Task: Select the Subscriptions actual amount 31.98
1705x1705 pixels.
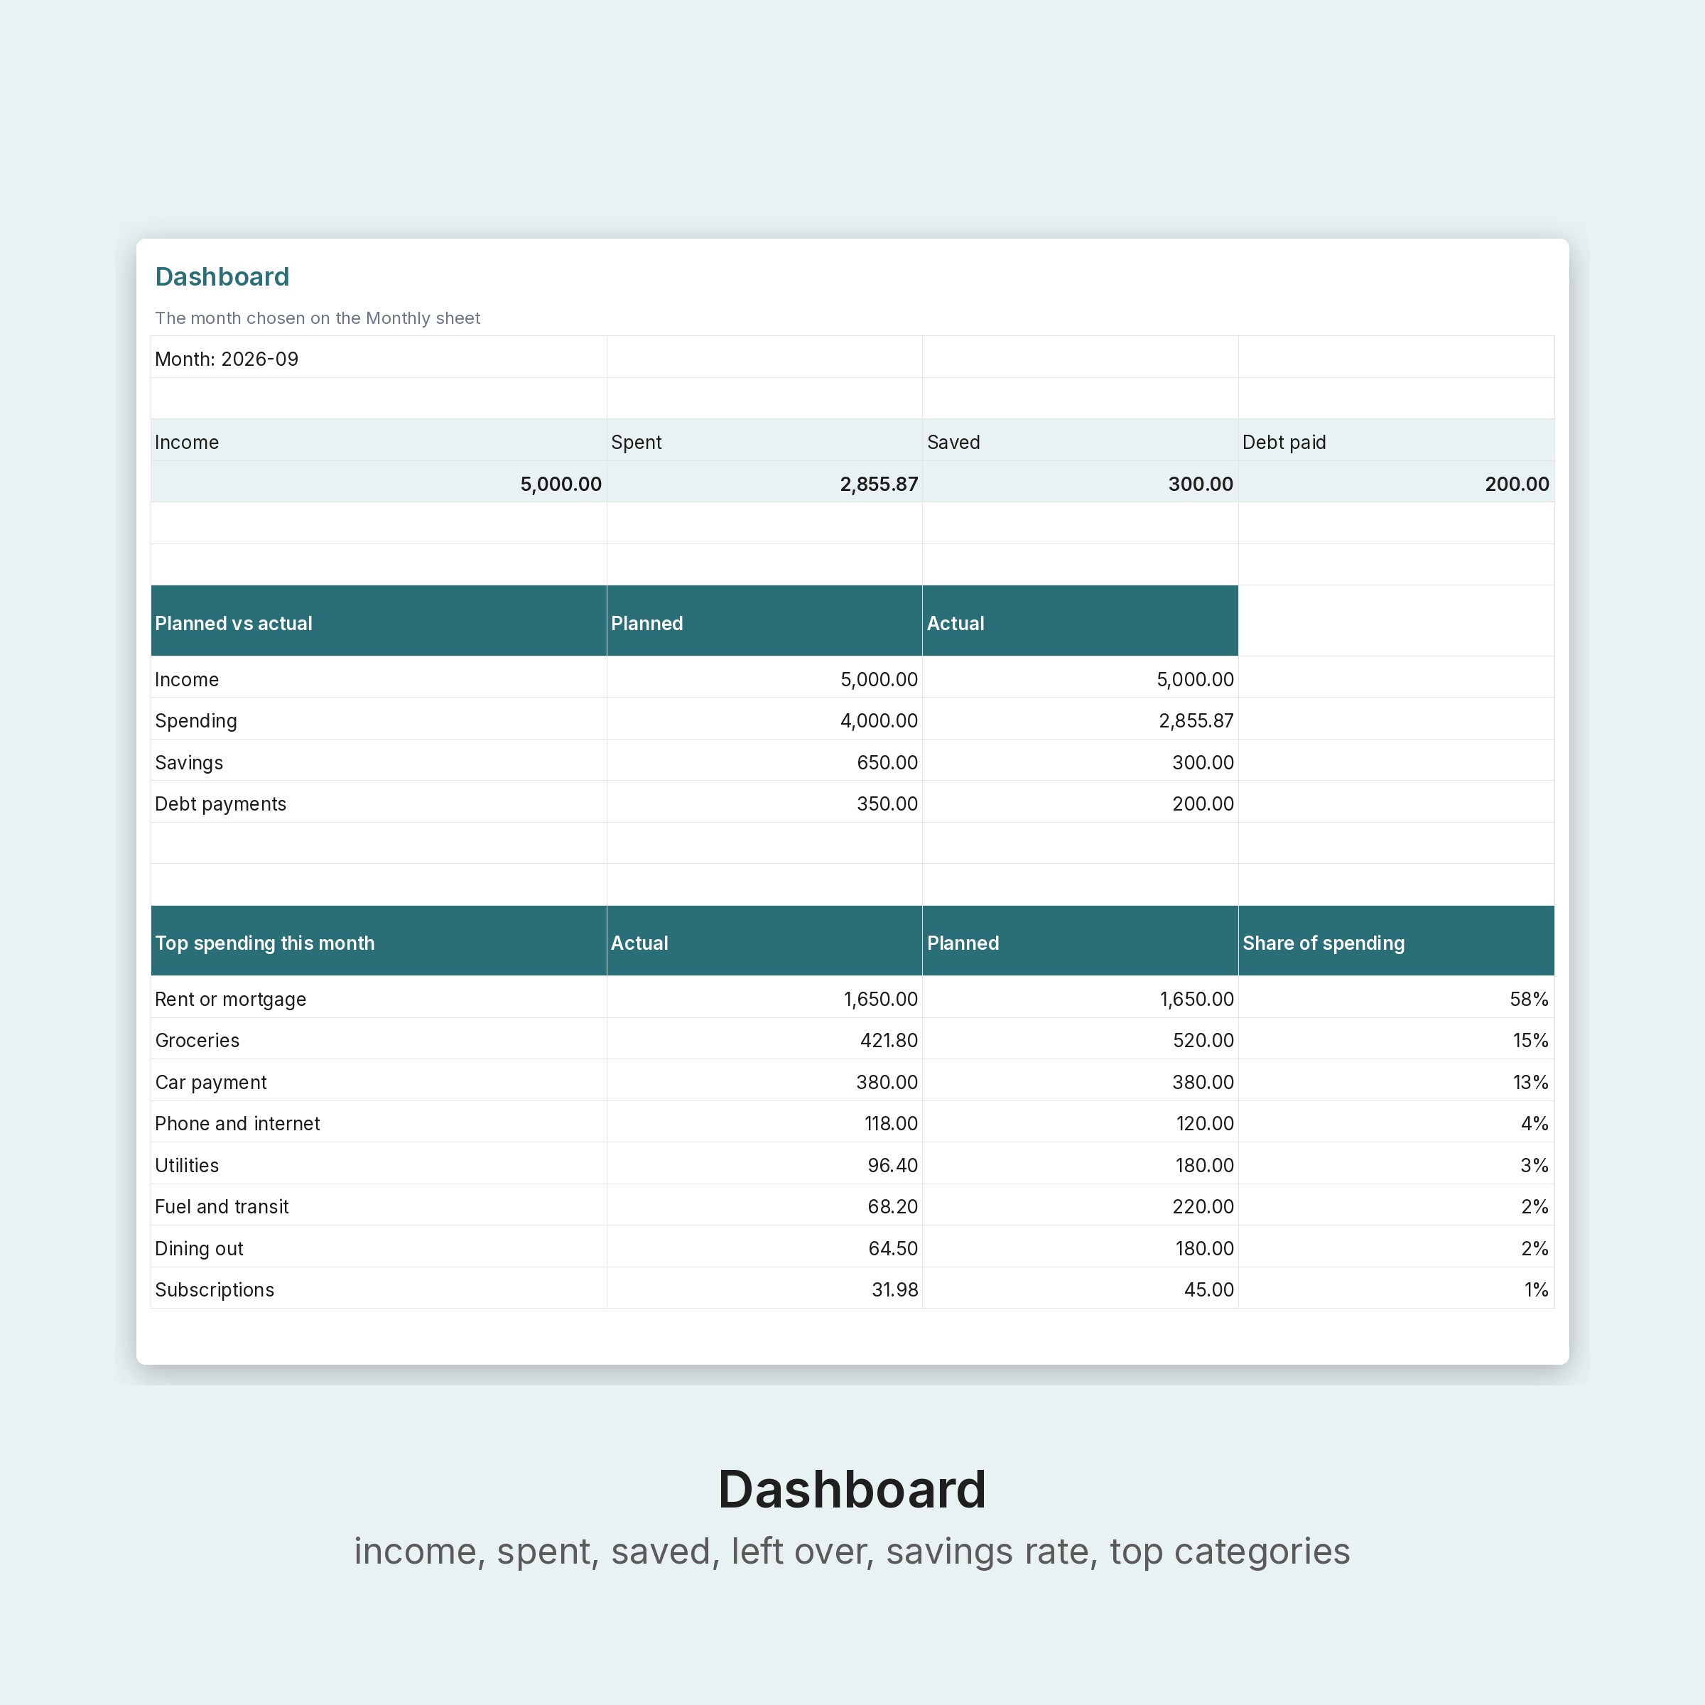Action: (895, 1289)
